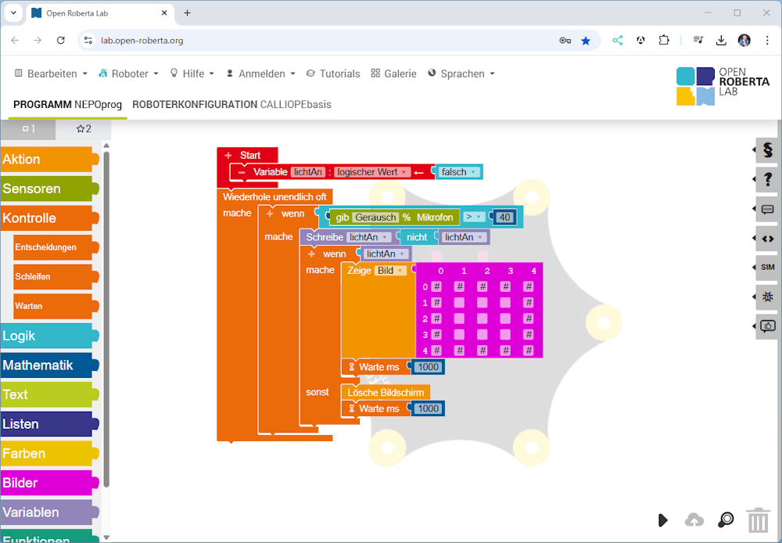The width and height of the screenshot is (782, 543).
Task: Open the 'falsch' boolean value dropdown
Action: click(458, 172)
